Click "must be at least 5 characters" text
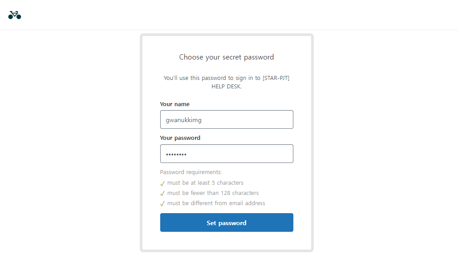 205,183
